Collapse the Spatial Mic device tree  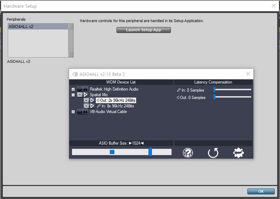click(x=73, y=95)
